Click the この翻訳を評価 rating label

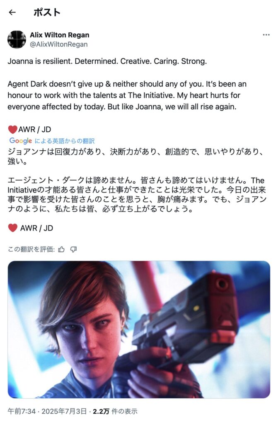click(31, 249)
